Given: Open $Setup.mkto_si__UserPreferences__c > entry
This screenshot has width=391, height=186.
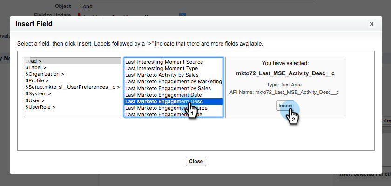Looking at the screenshot, I should 73,87.
